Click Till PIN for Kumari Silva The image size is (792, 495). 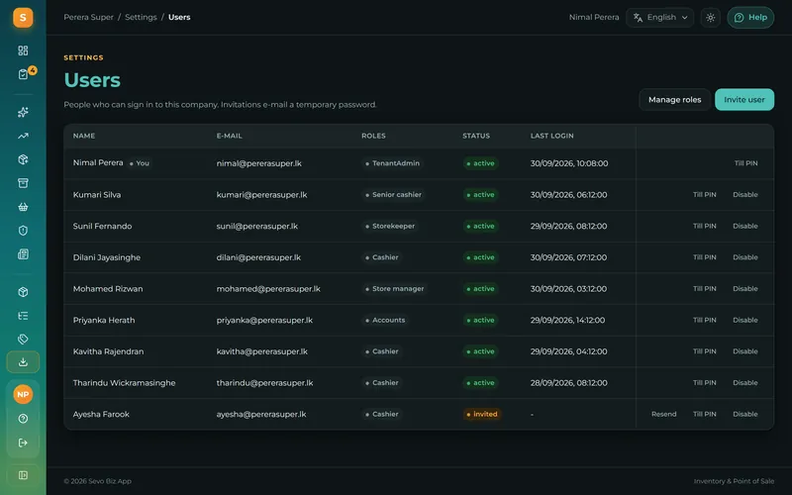tap(705, 194)
